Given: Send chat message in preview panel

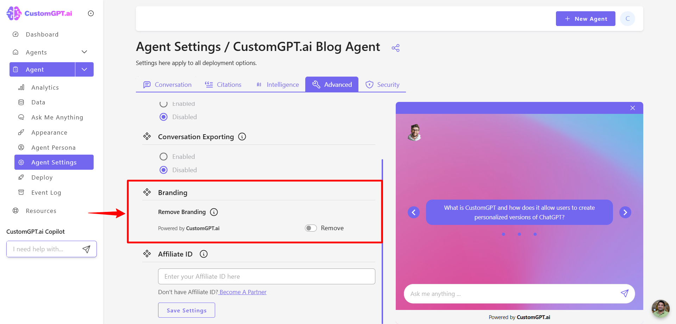Looking at the screenshot, I should 625,293.
